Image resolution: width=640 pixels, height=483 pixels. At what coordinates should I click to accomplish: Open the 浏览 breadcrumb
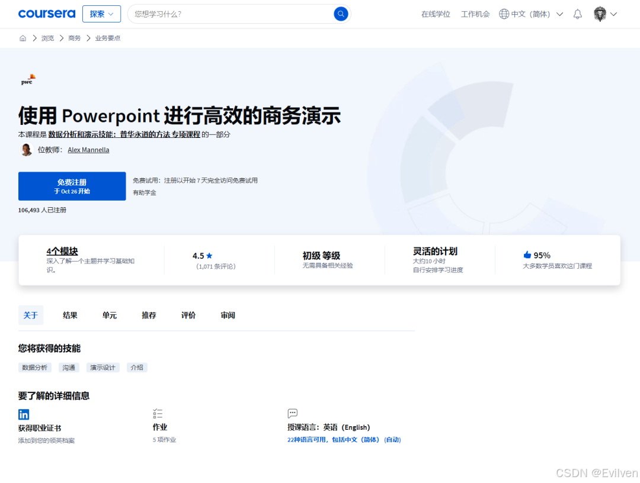48,38
